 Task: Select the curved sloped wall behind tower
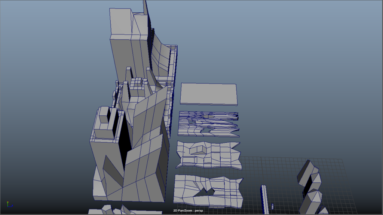pyautogui.click(x=162, y=56)
